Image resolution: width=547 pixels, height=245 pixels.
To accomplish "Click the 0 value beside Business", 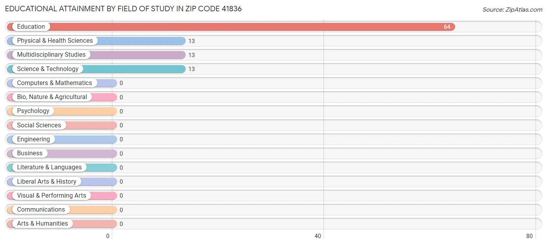I will 121,154.
